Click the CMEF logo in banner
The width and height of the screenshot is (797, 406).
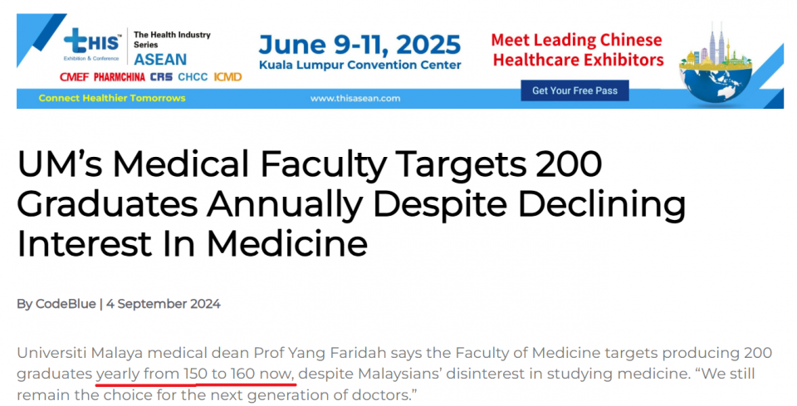[x=74, y=77]
